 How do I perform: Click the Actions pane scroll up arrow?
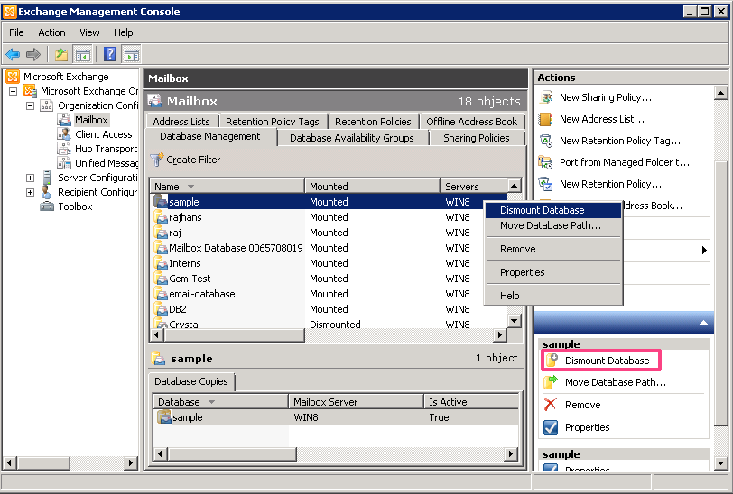pyautogui.click(x=721, y=94)
